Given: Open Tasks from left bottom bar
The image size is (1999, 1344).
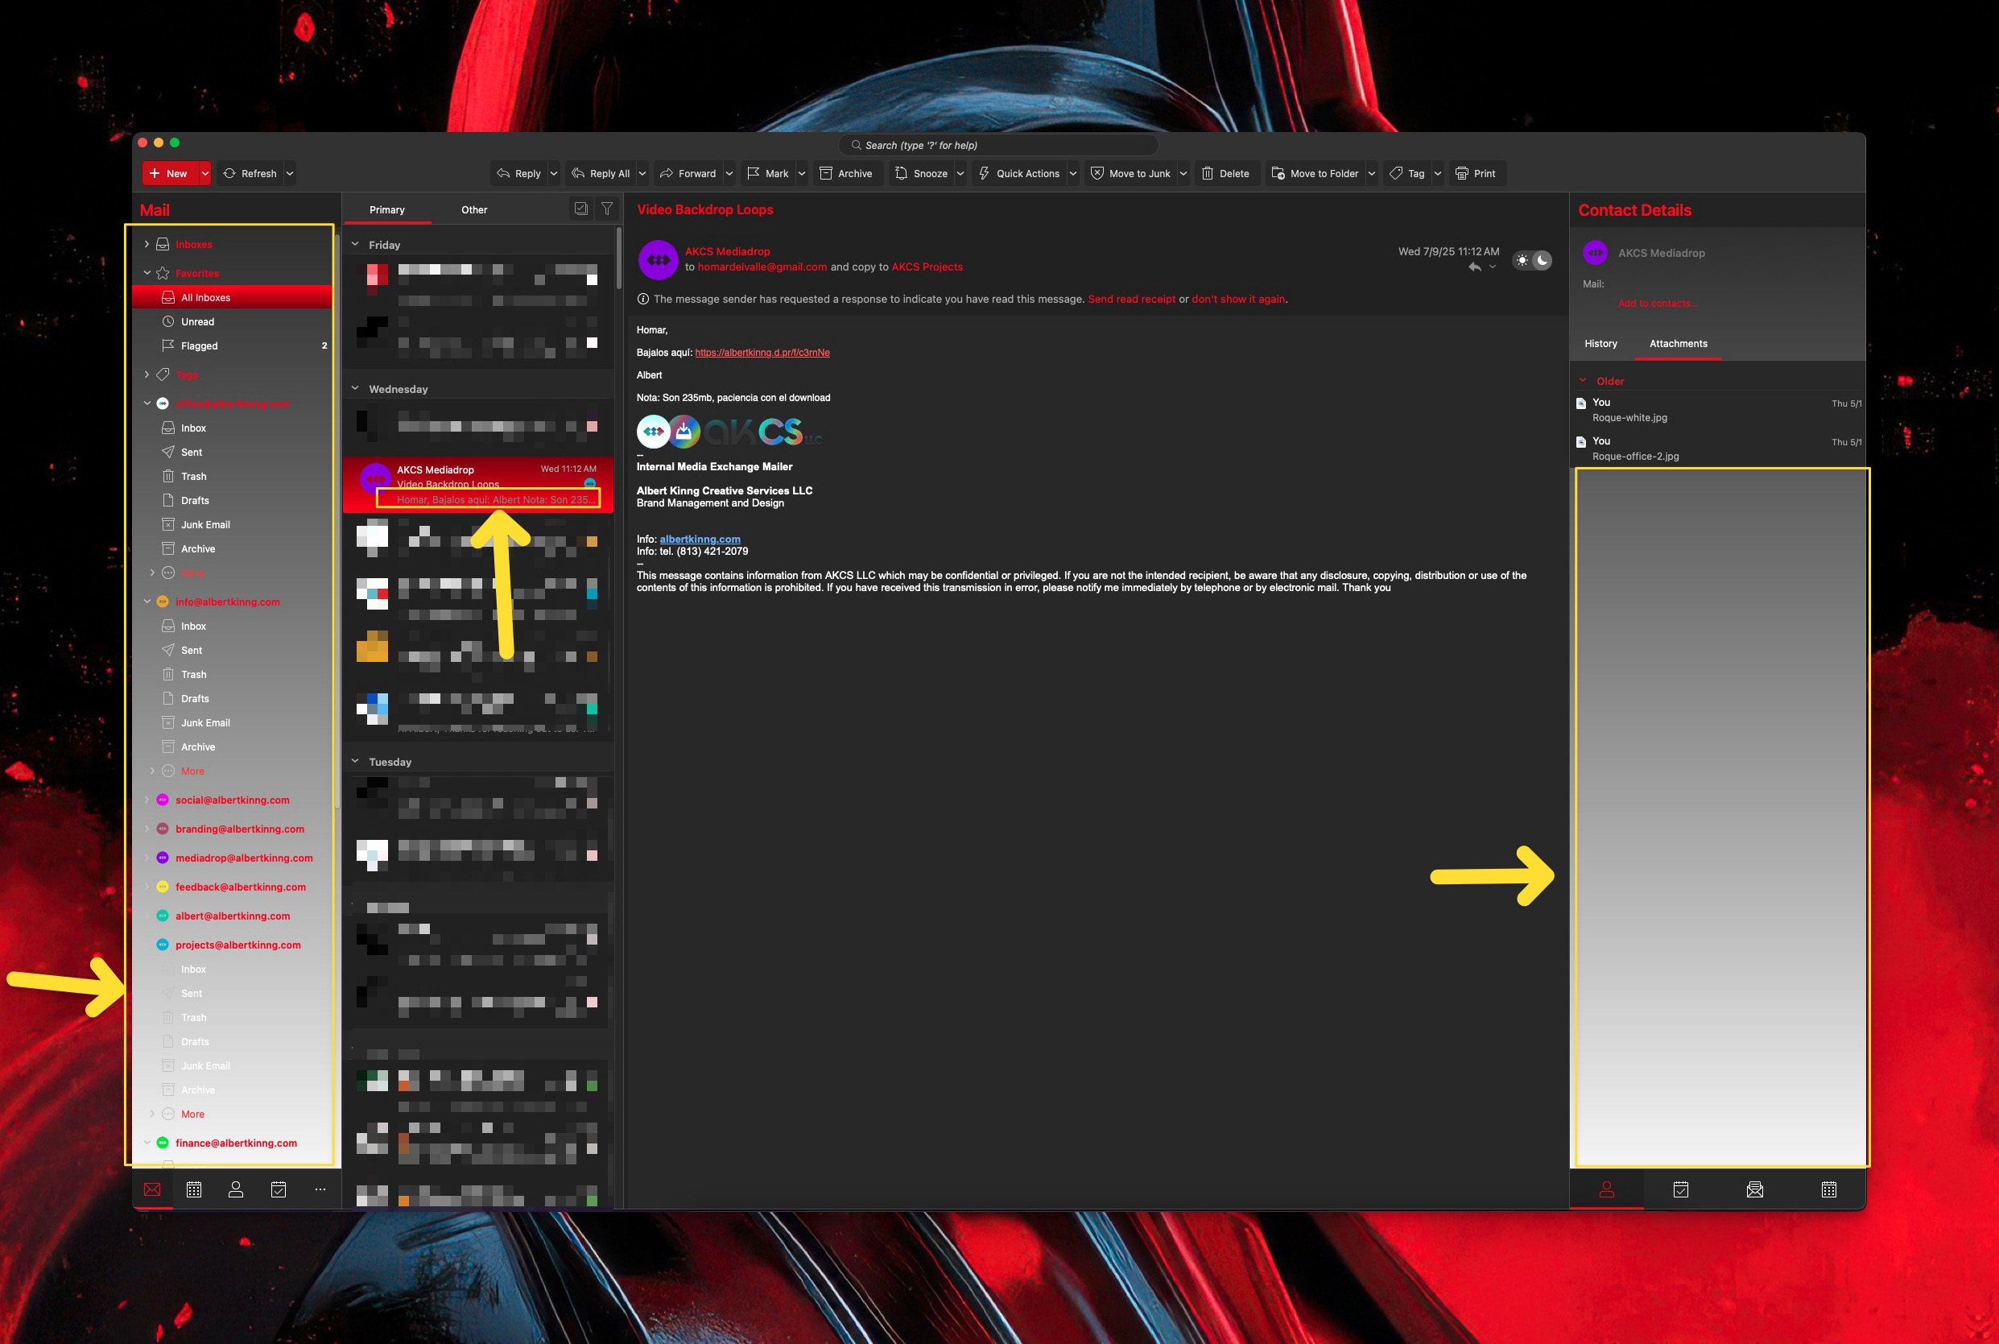Looking at the screenshot, I should coord(279,1189).
